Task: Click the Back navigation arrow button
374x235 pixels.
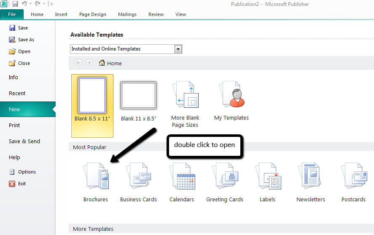Action: (78, 63)
